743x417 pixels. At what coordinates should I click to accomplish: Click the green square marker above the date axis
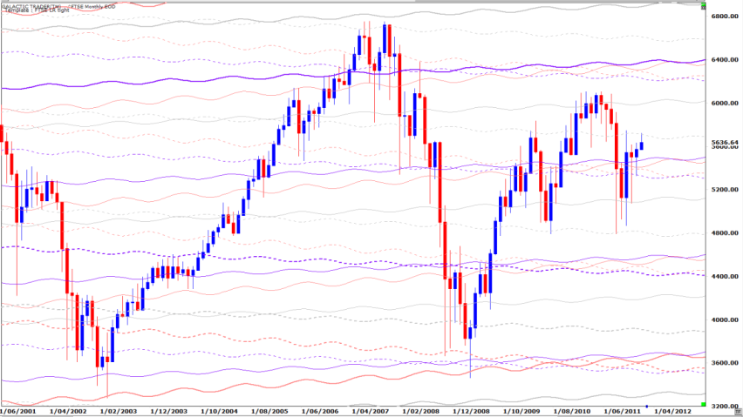click(703, 404)
